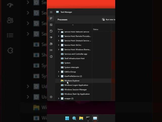The height and width of the screenshot is (122, 162).
Task: Expand the UdkSvcGroup process group
Action: 58,72
